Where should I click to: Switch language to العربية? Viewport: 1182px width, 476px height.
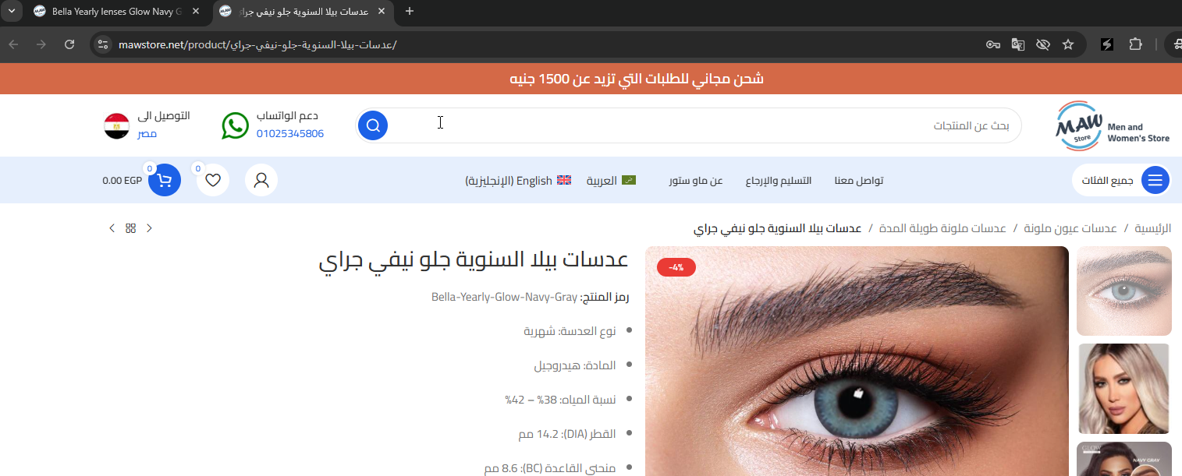pyautogui.click(x=611, y=181)
